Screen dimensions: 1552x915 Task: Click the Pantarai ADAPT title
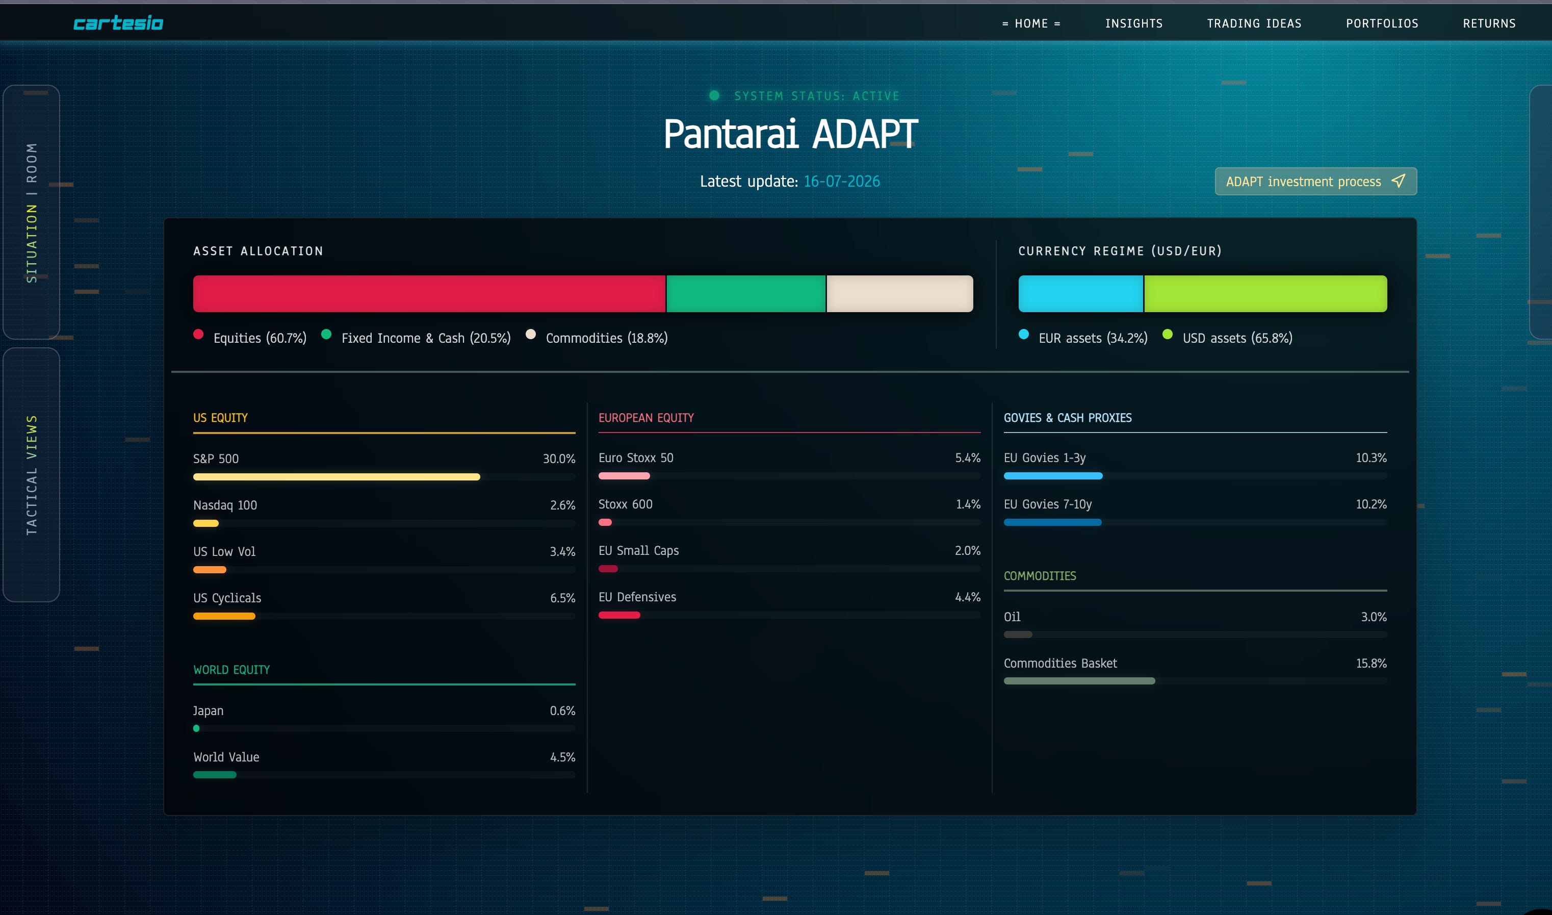[790, 134]
